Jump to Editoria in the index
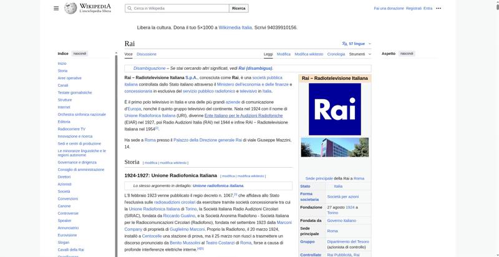 tap(64, 122)
